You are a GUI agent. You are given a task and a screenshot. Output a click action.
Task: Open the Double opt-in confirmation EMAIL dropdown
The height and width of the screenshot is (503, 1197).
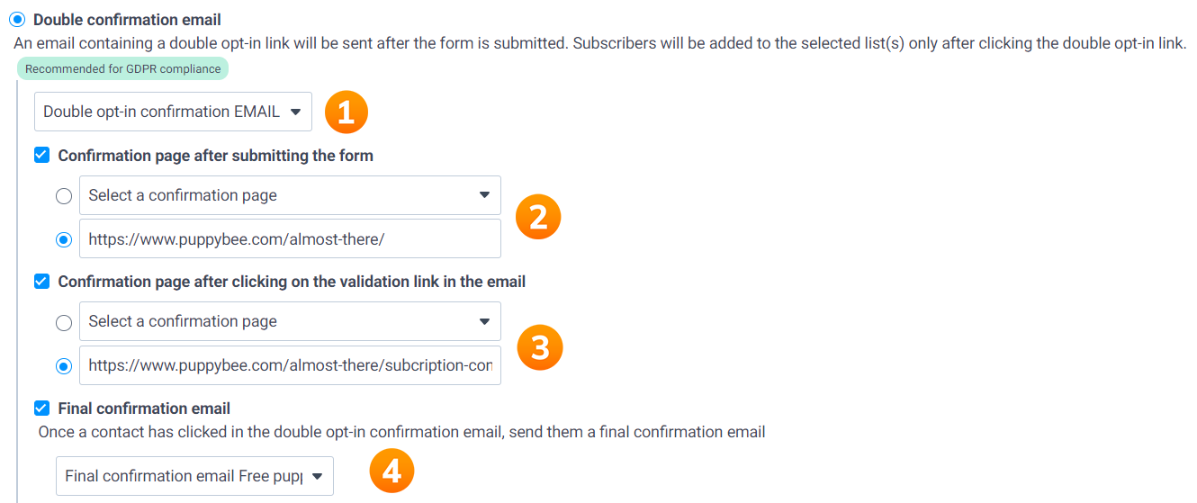173,112
